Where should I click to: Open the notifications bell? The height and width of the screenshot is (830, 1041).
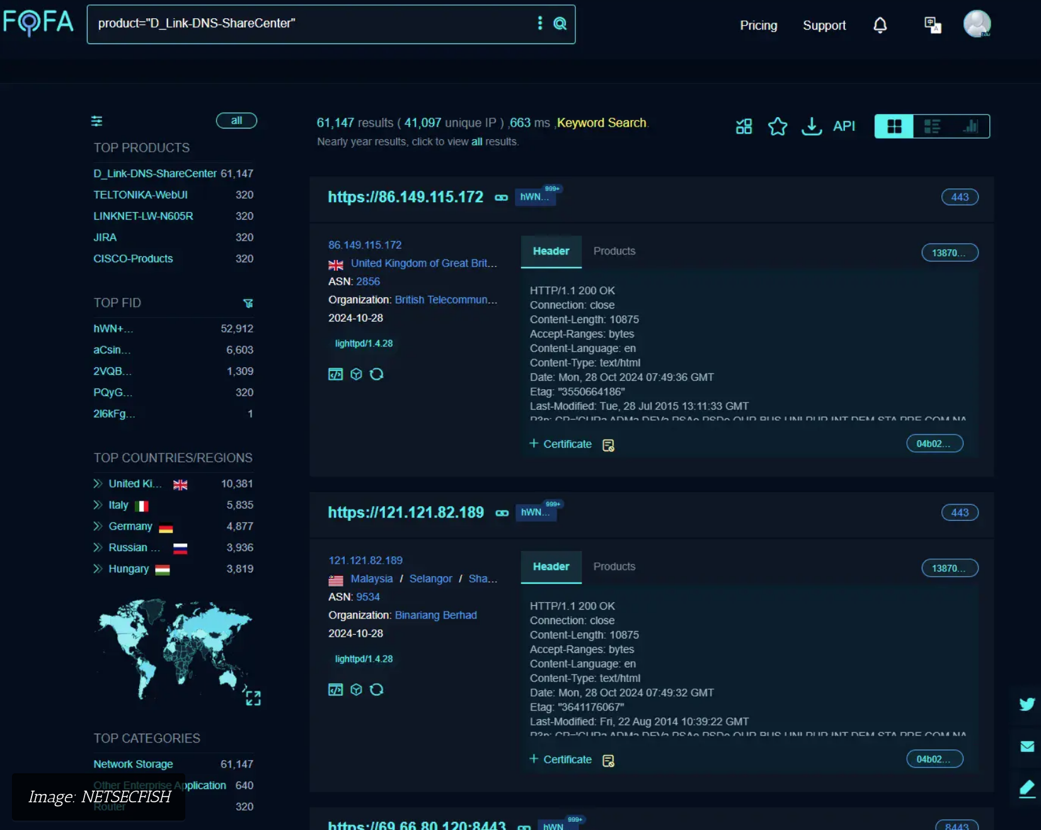pyautogui.click(x=880, y=25)
